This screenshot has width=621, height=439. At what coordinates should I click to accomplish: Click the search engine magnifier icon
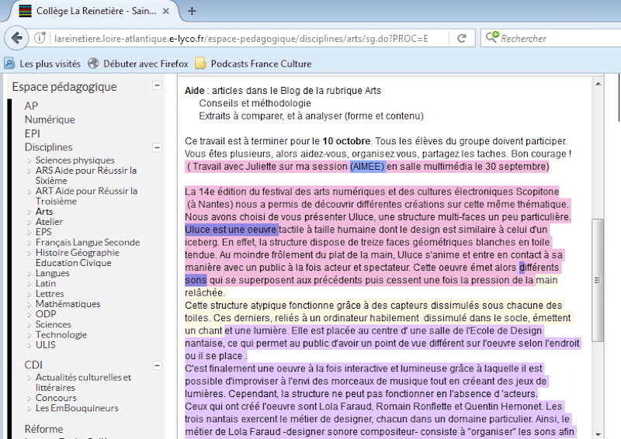pos(491,38)
